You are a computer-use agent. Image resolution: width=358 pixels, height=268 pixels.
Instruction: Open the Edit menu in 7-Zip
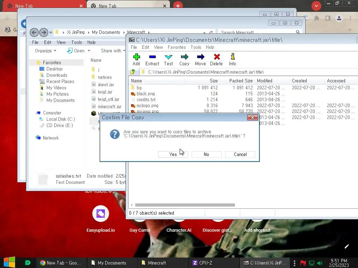click(x=145, y=47)
